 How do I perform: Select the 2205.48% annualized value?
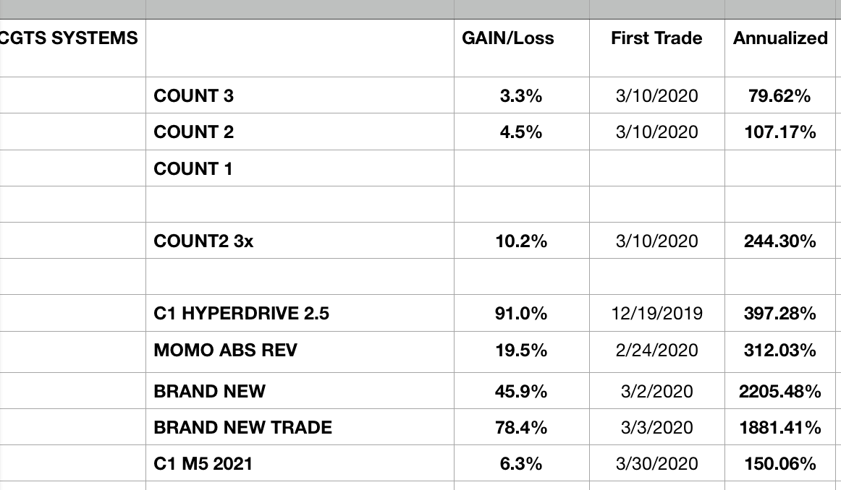tap(779, 391)
